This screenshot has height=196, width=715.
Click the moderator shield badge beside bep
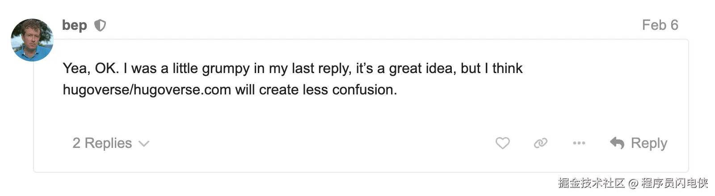click(100, 25)
